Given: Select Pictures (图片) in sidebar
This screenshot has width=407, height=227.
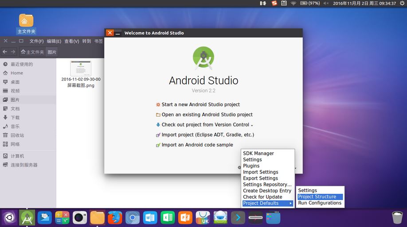Looking at the screenshot, I should pyautogui.click(x=28, y=100).
